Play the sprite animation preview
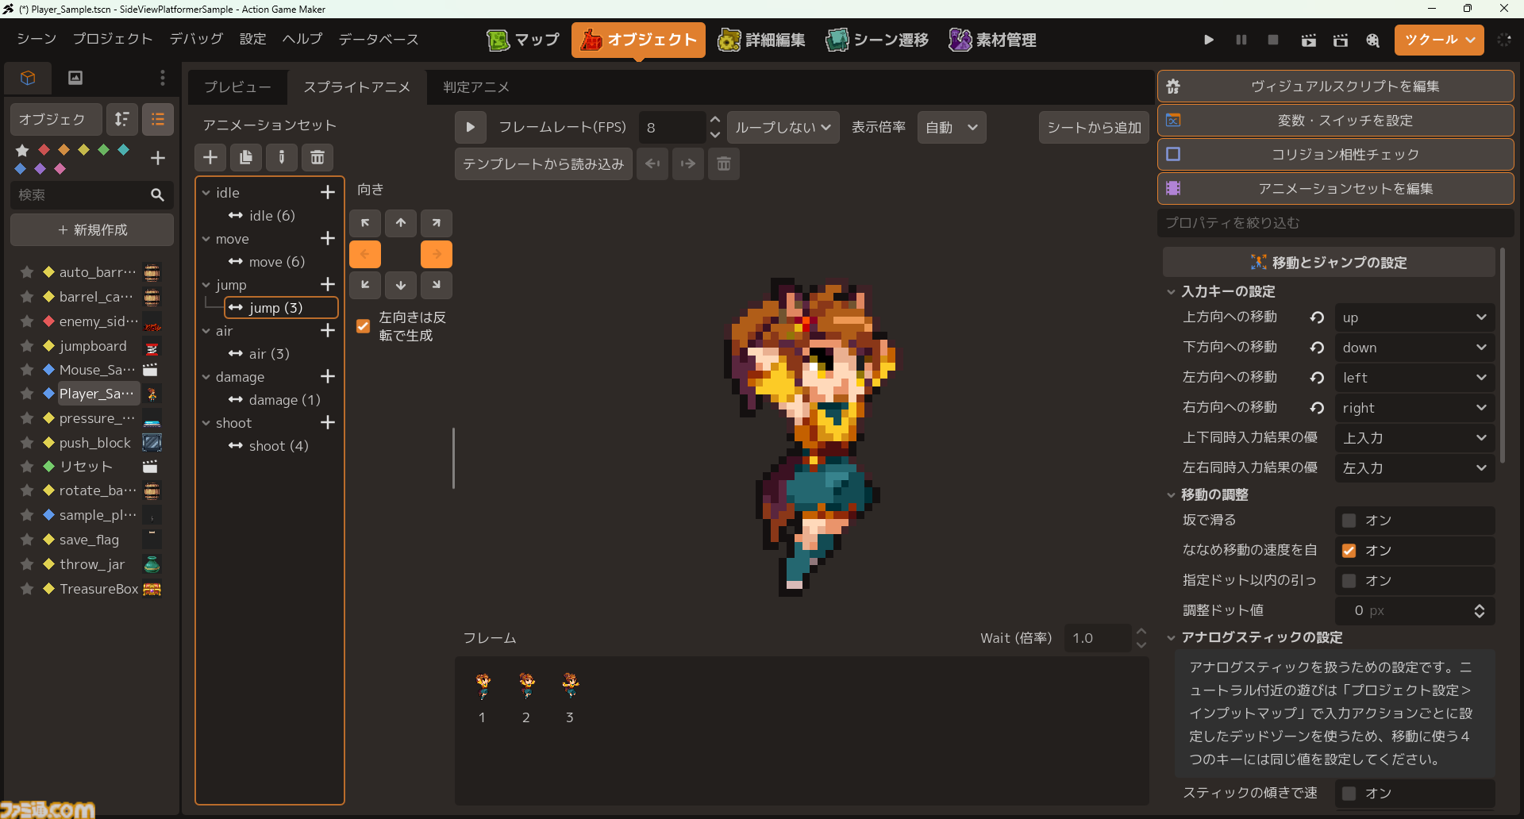 [470, 127]
